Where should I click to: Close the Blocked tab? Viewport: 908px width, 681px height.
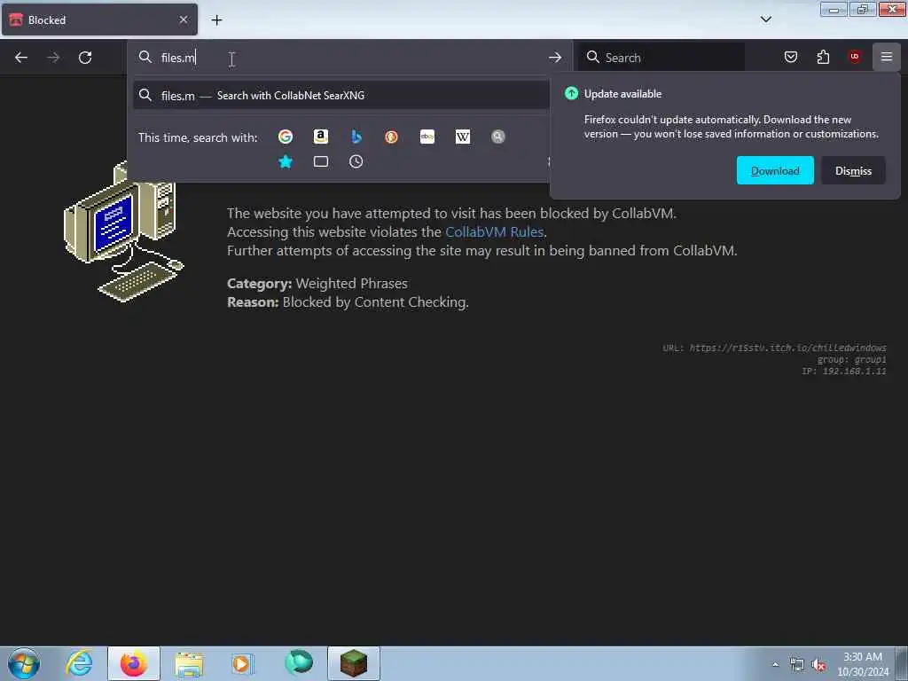(184, 20)
